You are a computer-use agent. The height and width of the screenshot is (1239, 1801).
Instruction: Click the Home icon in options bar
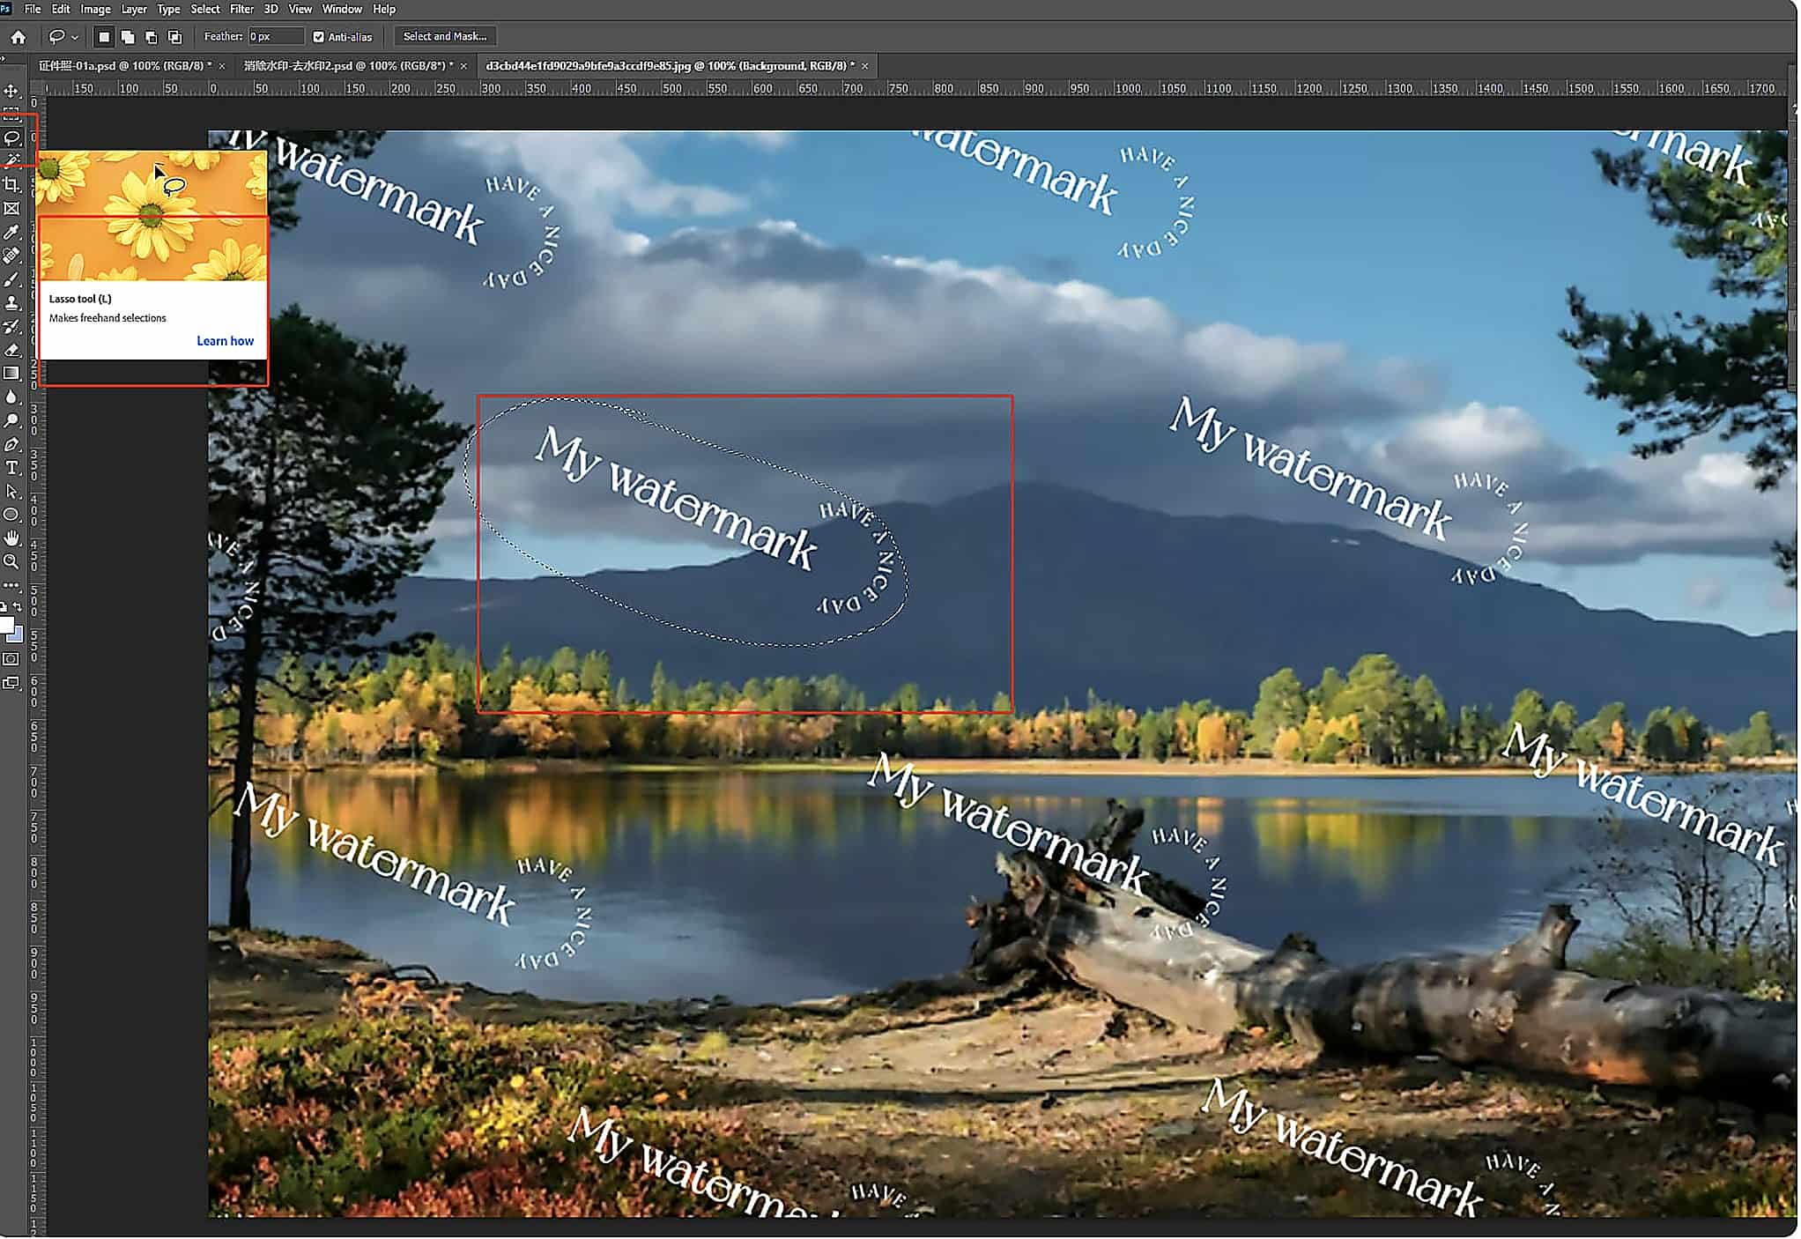(19, 37)
